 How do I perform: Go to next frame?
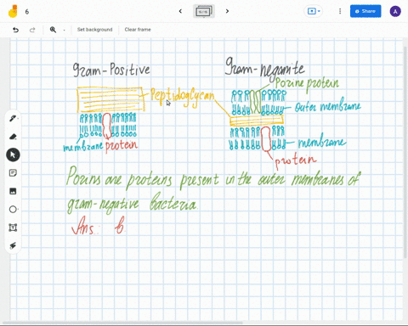227,11
